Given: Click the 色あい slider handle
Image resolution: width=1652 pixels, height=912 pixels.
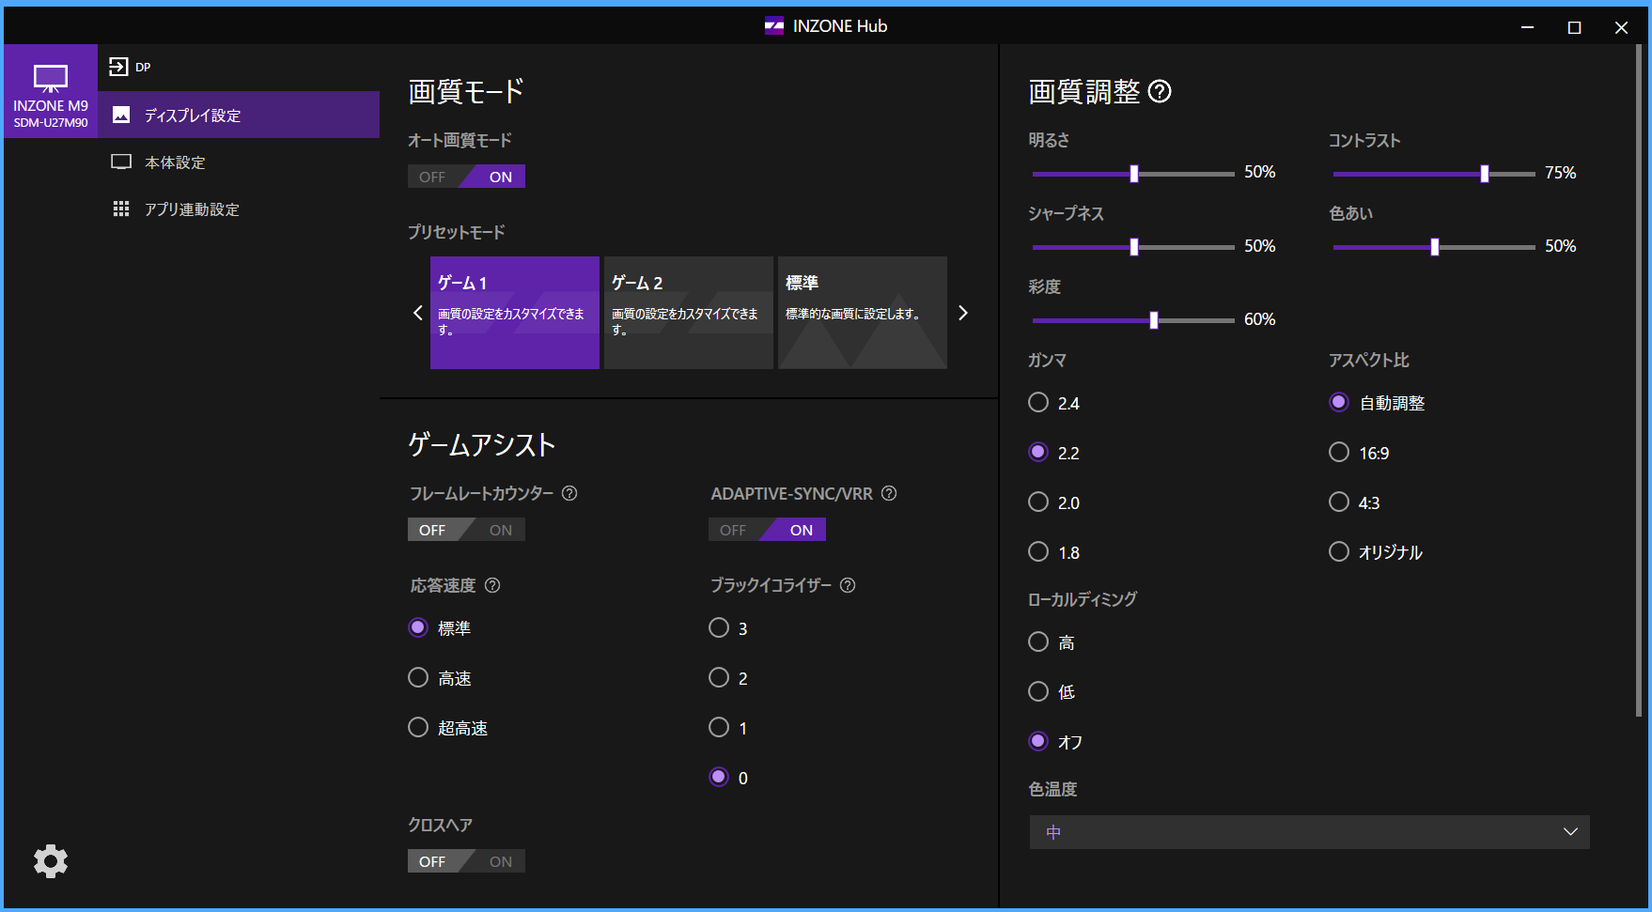Looking at the screenshot, I should 1435,247.
